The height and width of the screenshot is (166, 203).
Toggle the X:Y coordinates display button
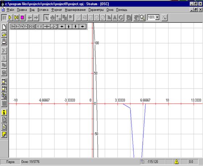(40, 27)
